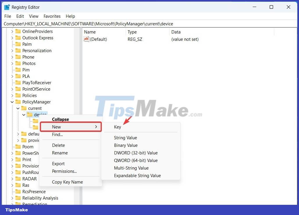The image size is (299, 215).
Task: Collapse the device key chevron
Action: (24, 115)
